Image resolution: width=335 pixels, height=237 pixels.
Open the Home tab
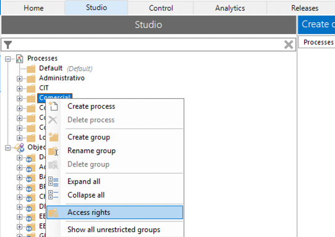pyautogui.click(x=33, y=8)
